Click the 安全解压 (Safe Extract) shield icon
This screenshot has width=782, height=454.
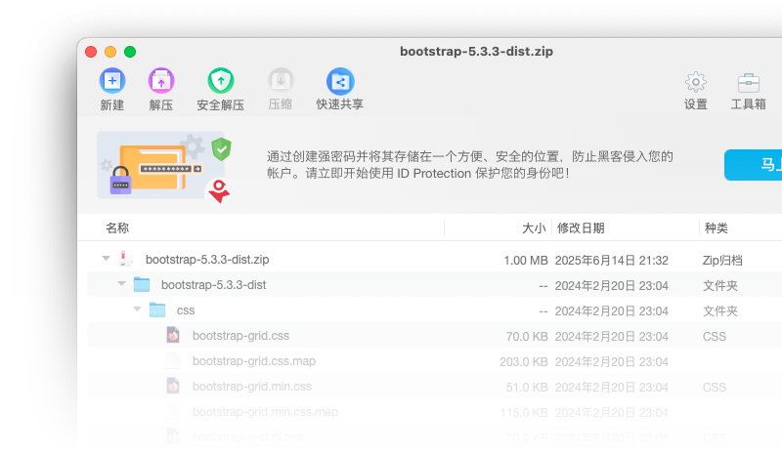(x=221, y=81)
